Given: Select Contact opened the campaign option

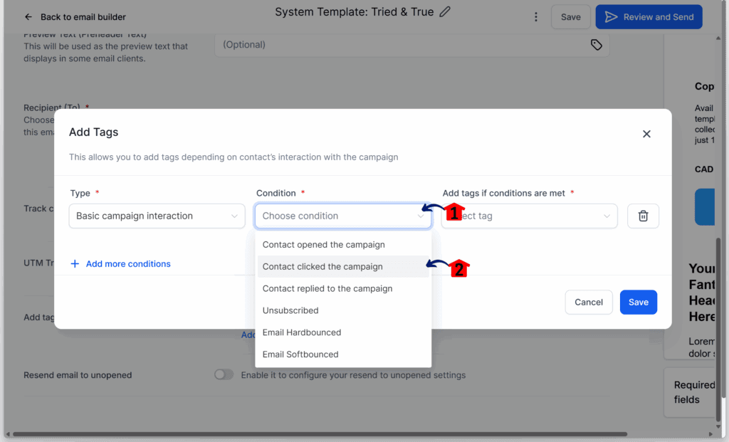Looking at the screenshot, I should pyautogui.click(x=323, y=245).
